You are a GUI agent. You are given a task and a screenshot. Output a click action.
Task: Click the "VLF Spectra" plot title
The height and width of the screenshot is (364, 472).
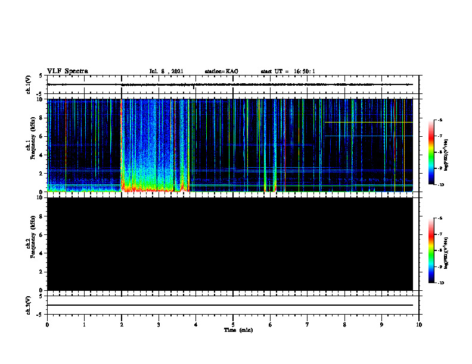coord(67,71)
